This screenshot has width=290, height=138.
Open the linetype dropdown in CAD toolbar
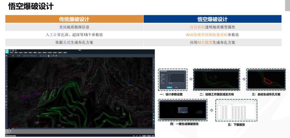click(31, 56)
